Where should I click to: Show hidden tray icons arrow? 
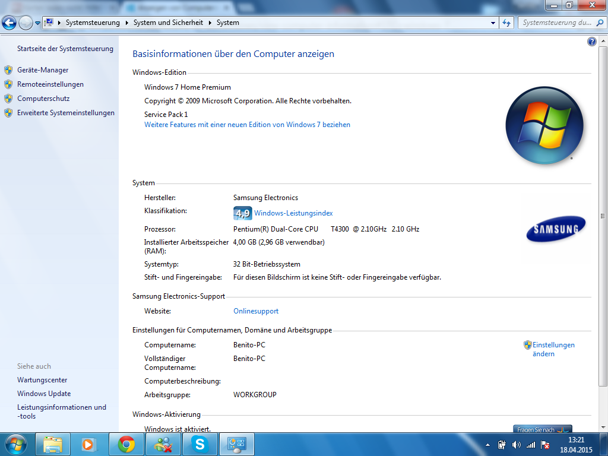coord(488,445)
